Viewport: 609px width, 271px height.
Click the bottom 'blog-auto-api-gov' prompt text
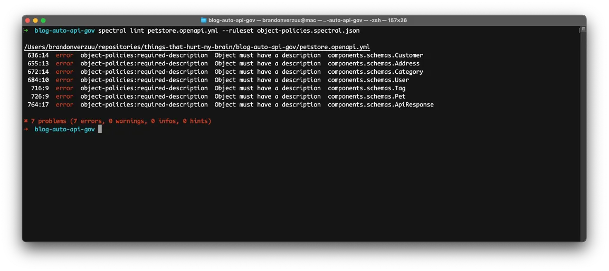[64, 129]
